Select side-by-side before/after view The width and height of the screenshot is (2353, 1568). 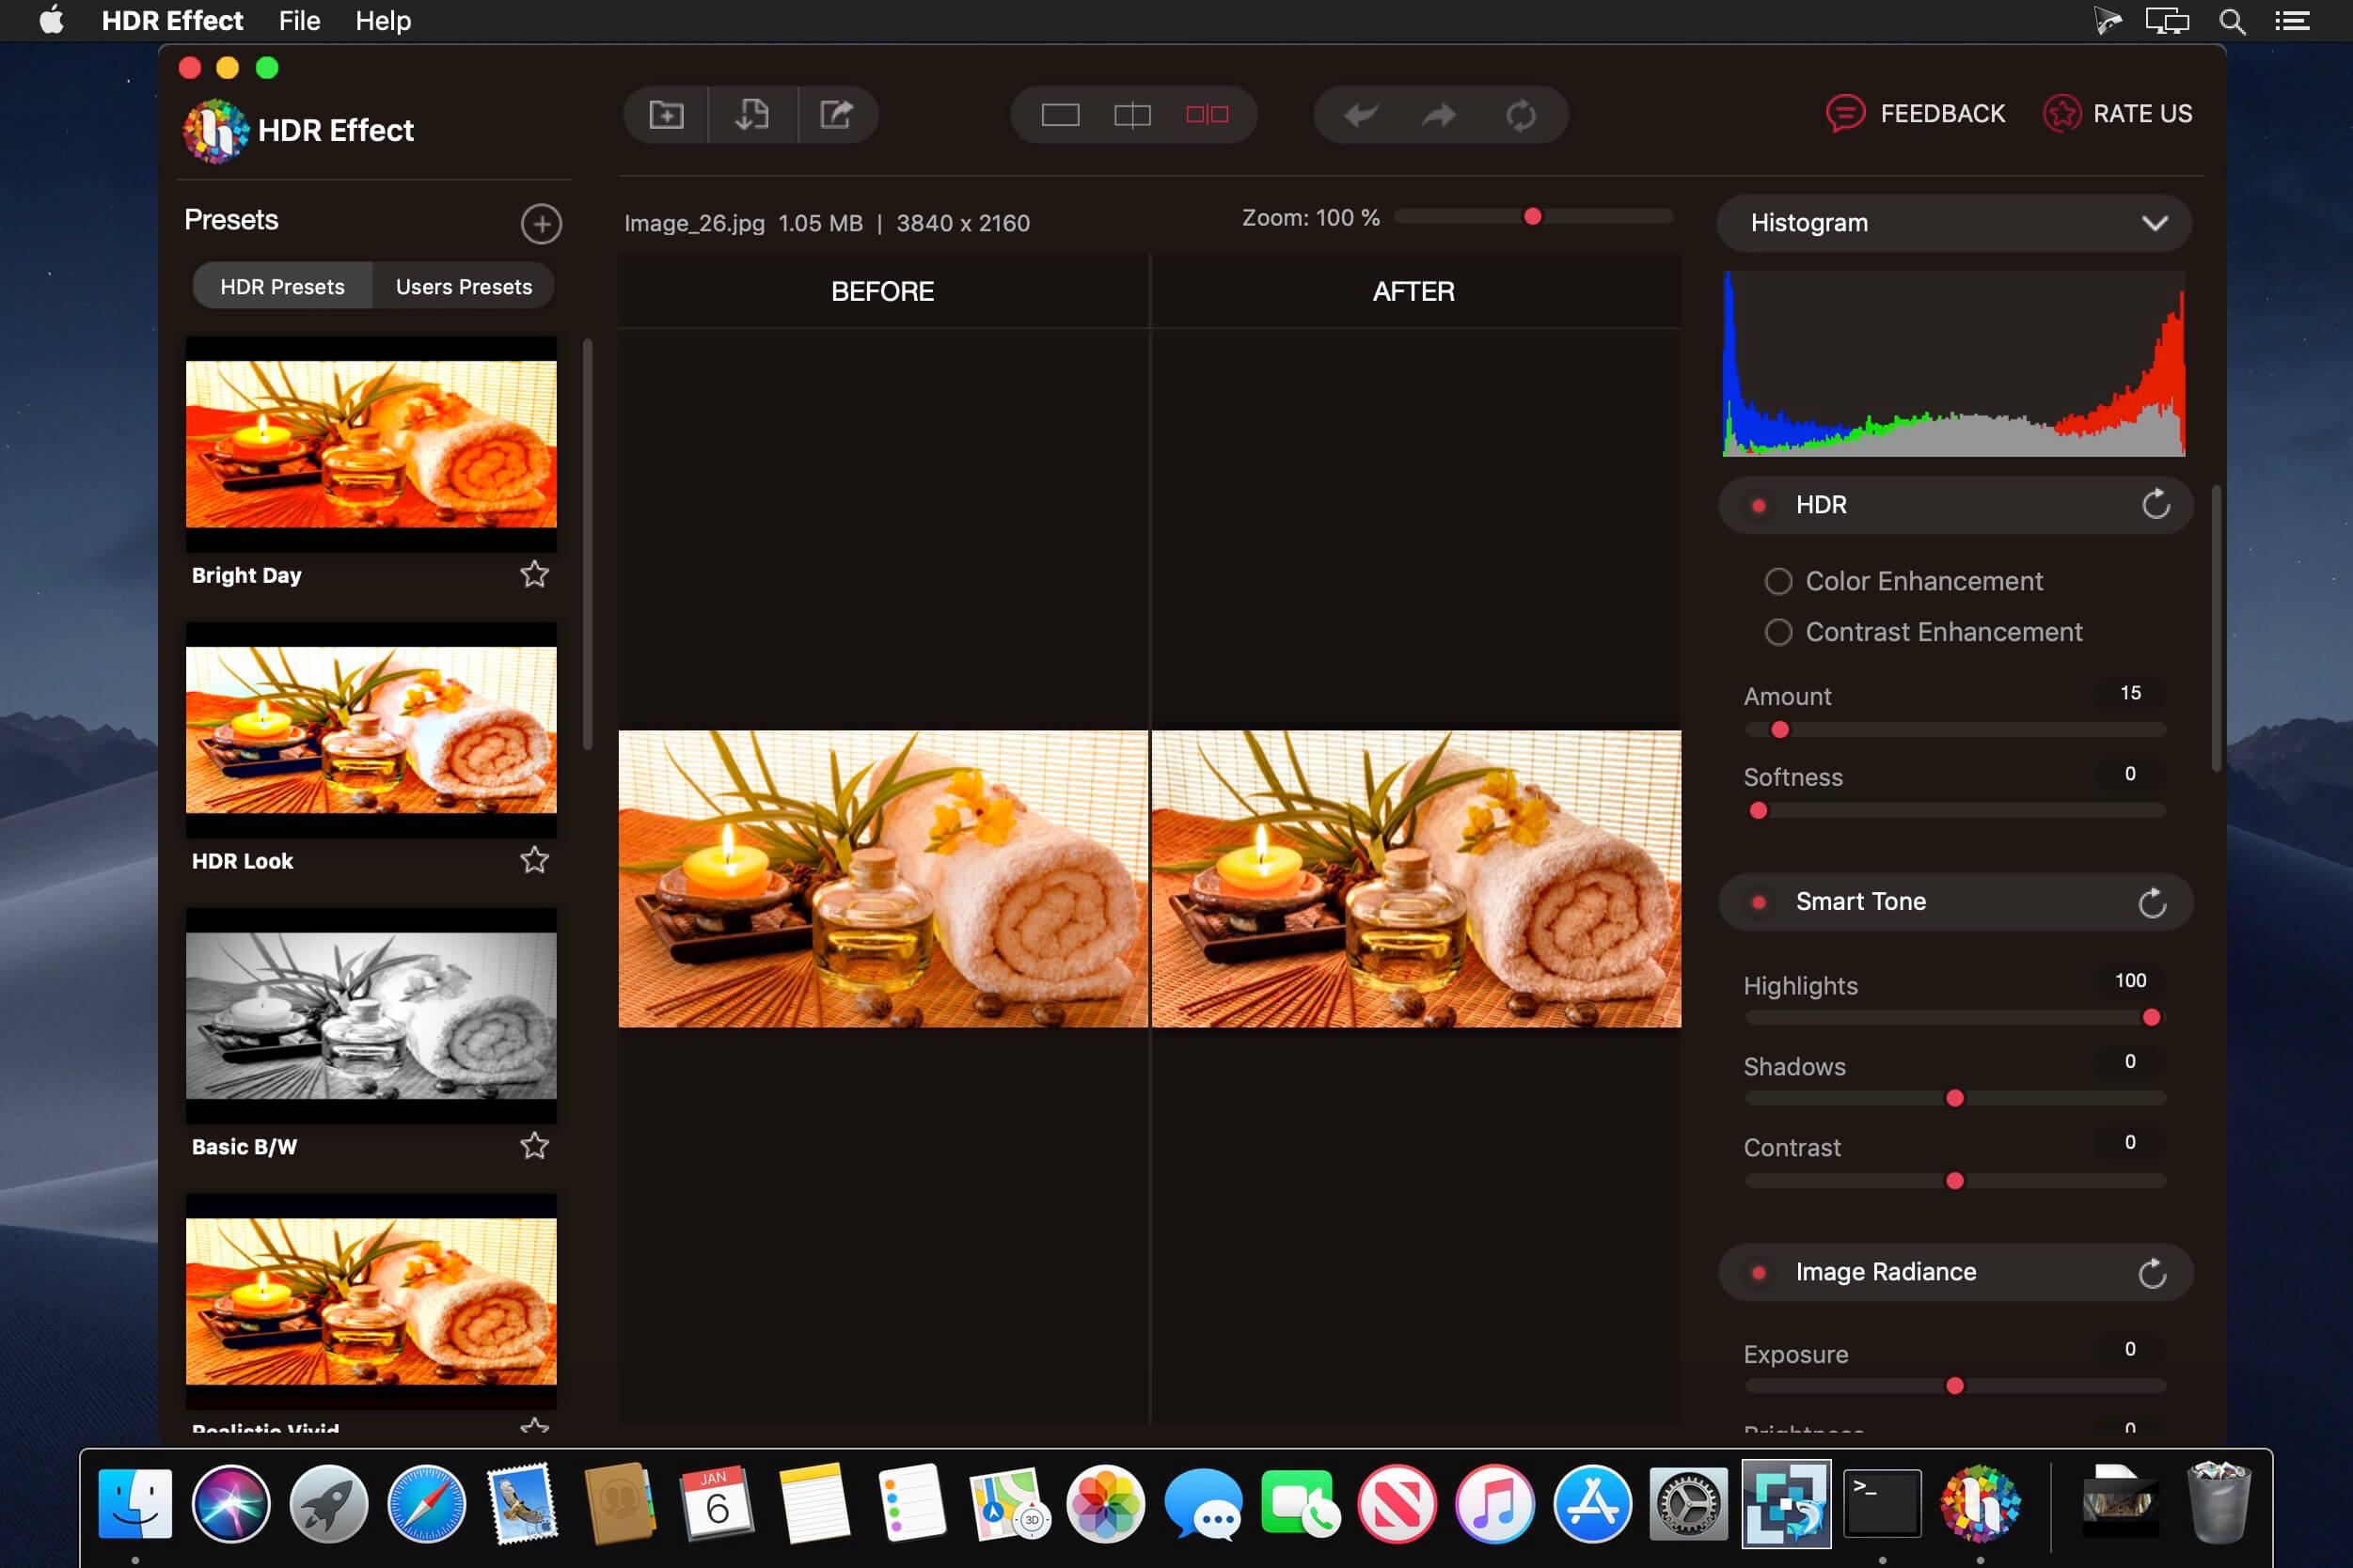(1207, 115)
